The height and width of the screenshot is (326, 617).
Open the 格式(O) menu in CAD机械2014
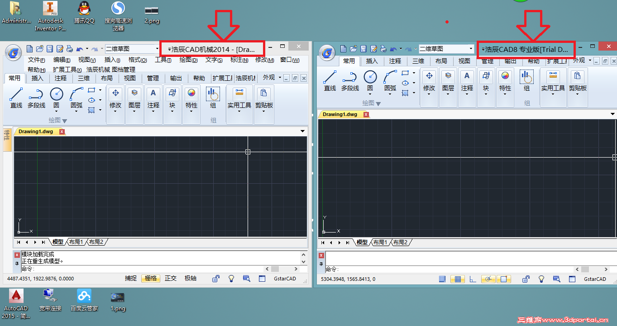[x=138, y=60]
